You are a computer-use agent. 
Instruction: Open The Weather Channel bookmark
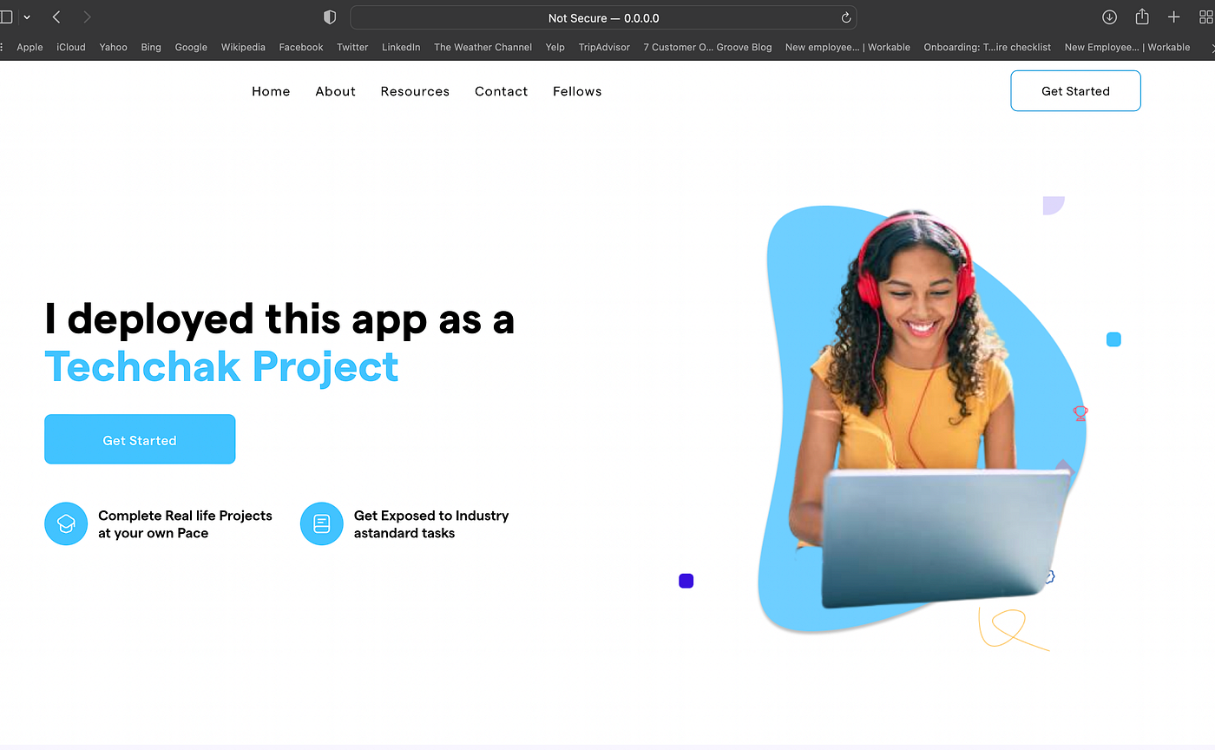pyautogui.click(x=483, y=47)
